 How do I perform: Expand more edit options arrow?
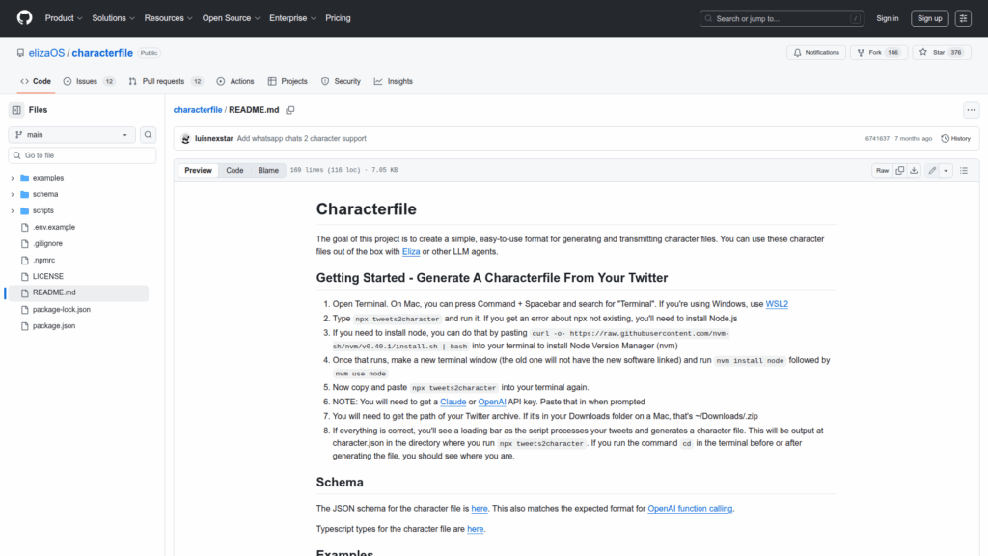[x=947, y=171]
